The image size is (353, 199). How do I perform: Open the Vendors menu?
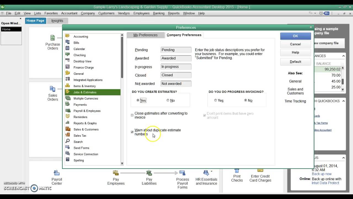[124, 13]
